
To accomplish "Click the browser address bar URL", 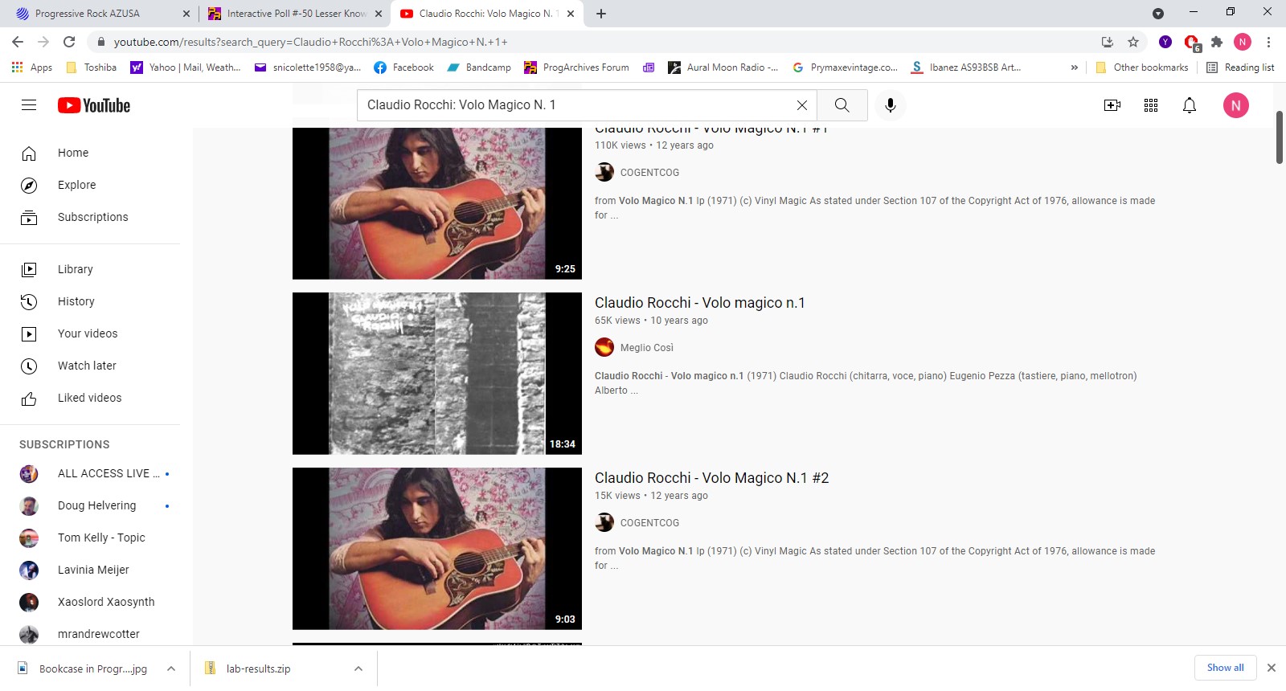I will pos(310,42).
